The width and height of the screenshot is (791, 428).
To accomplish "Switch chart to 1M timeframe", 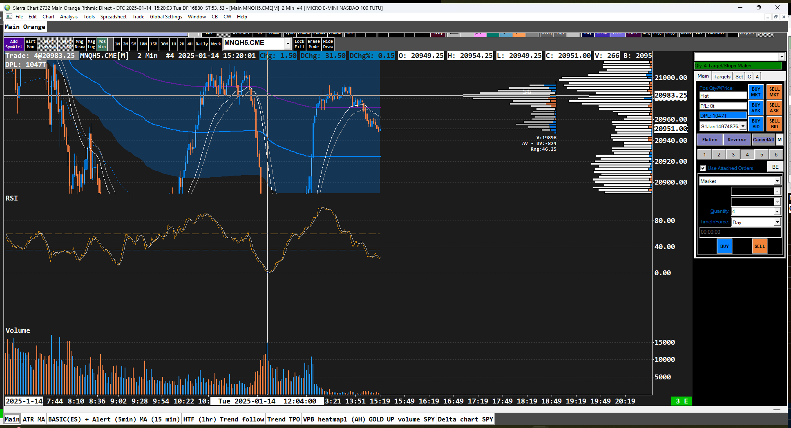I will [117, 44].
